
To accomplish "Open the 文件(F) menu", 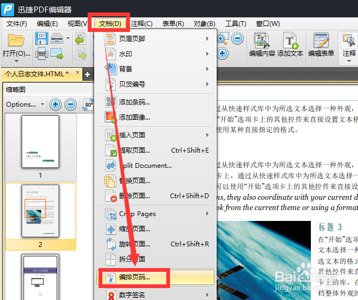I will 17,24.
